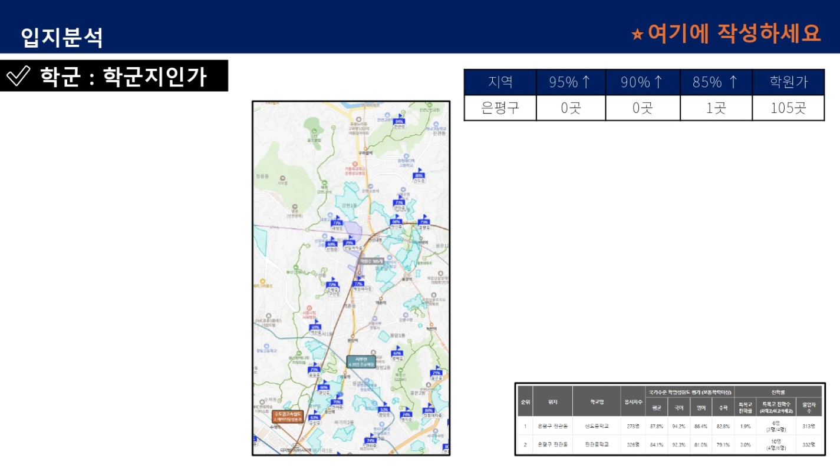Click the 72% 구산중 flag marker

(x=332, y=287)
